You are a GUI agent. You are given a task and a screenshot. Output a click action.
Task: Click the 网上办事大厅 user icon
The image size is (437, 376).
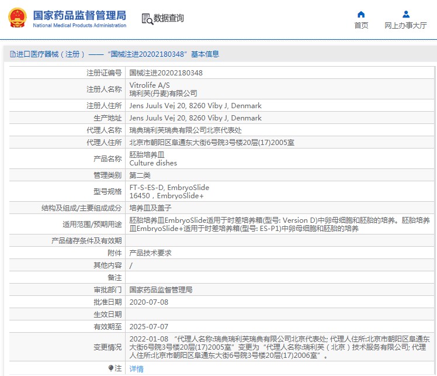[x=406, y=14]
